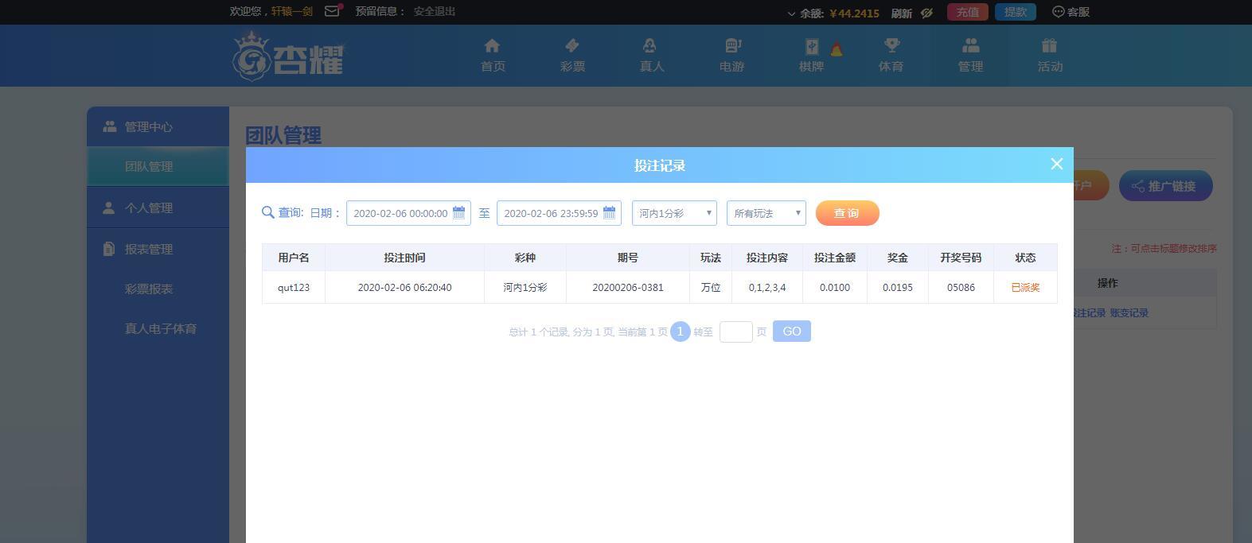Select 团队管理 in the sidebar
The height and width of the screenshot is (543, 1252).
(158, 166)
